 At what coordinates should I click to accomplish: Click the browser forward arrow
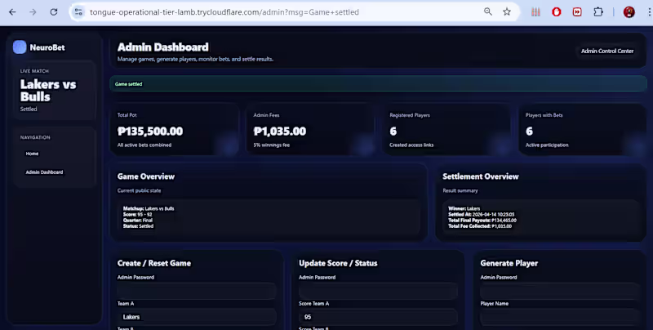pos(33,12)
